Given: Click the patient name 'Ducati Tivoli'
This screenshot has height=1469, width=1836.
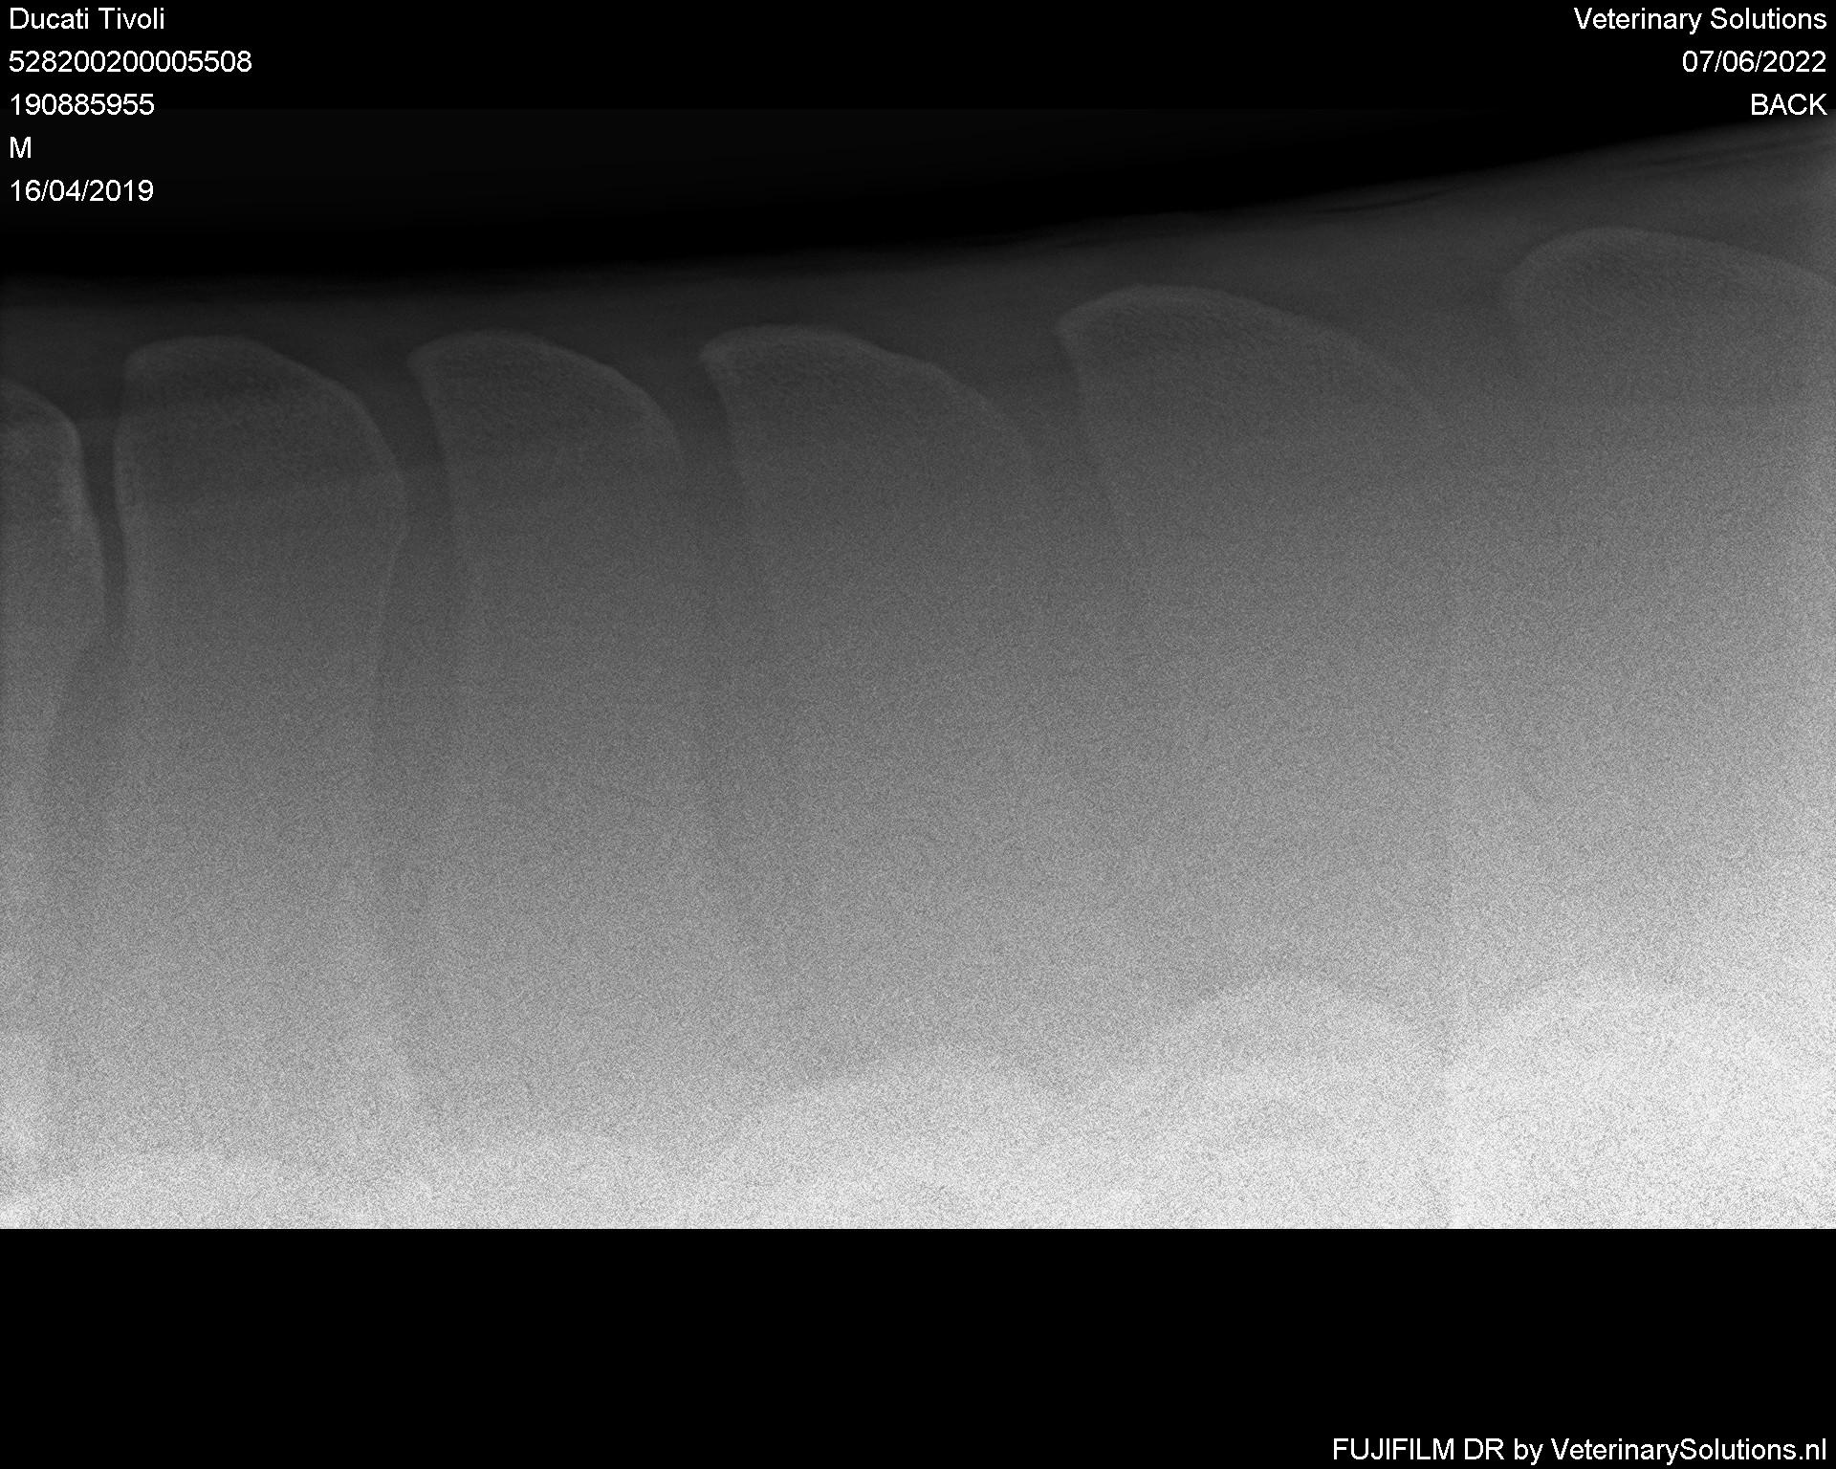Looking at the screenshot, I should pyautogui.click(x=86, y=19).
